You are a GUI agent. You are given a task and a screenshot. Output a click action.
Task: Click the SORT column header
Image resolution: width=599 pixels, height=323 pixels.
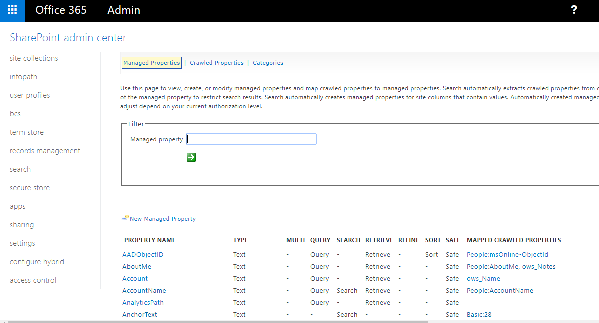pos(433,240)
